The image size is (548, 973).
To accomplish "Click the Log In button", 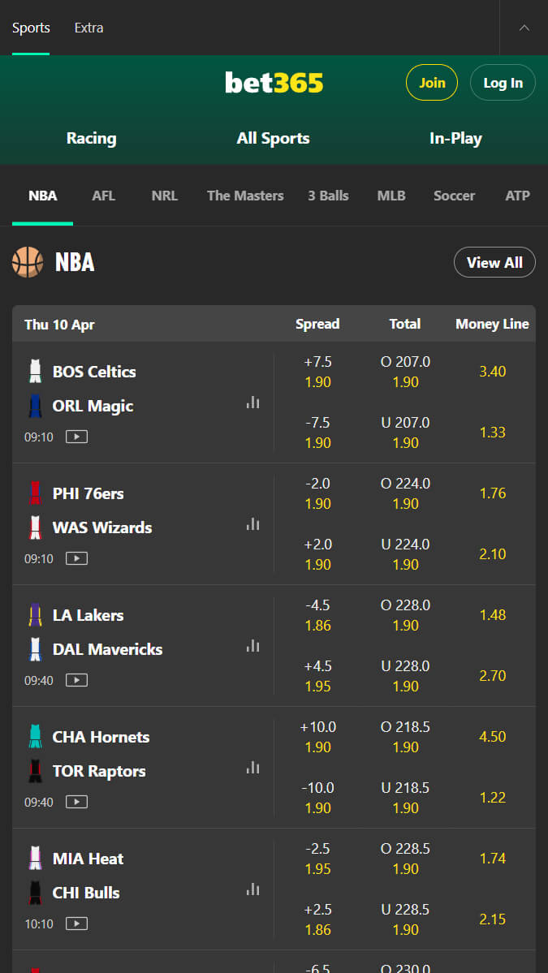I will [503, 83].
